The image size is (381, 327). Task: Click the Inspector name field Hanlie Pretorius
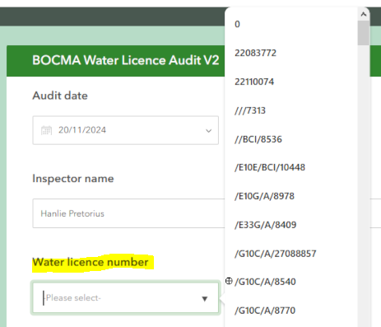128,213
